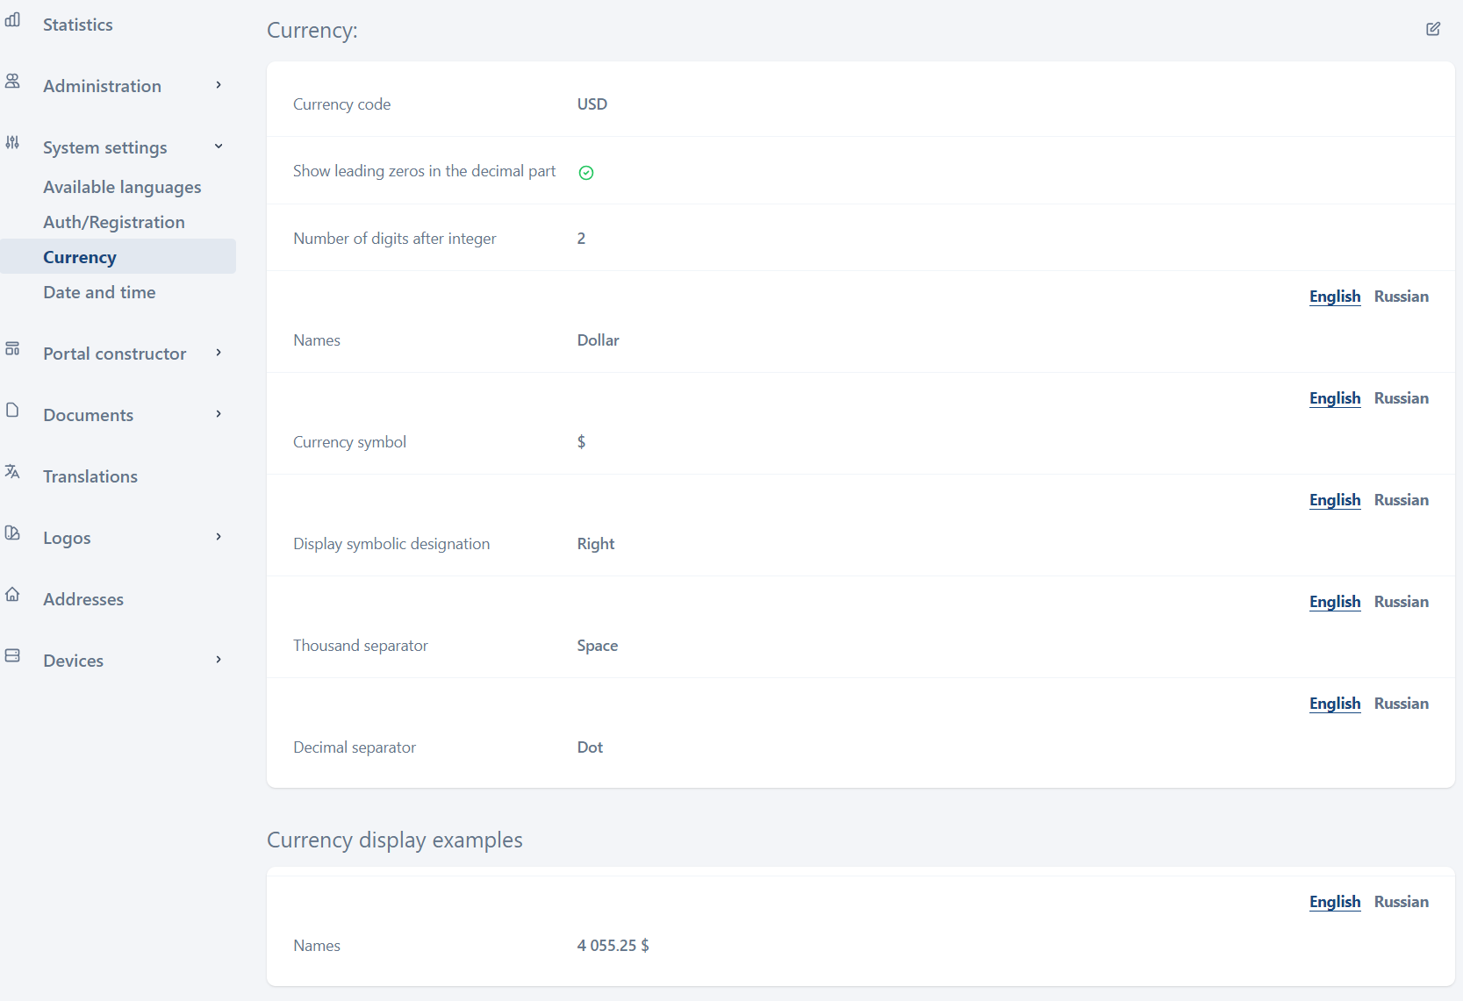
Task: Click the edit pencil icon beside Currency heading
Action: click(1432, 29)
